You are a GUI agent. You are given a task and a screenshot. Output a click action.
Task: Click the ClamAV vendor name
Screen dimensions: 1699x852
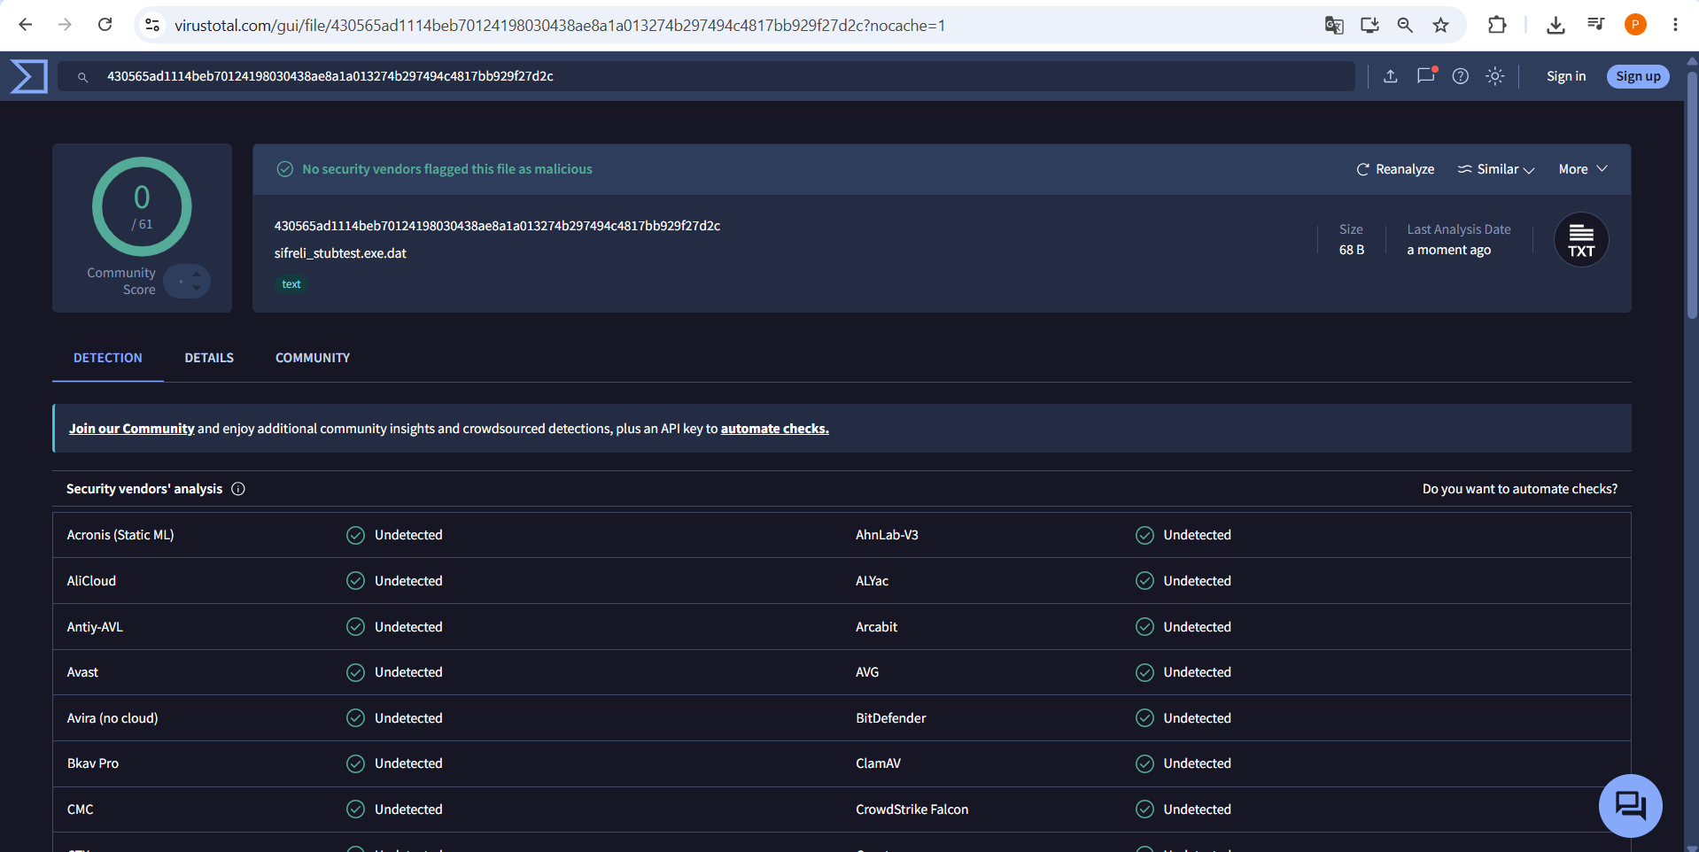(x=878, y=763)
